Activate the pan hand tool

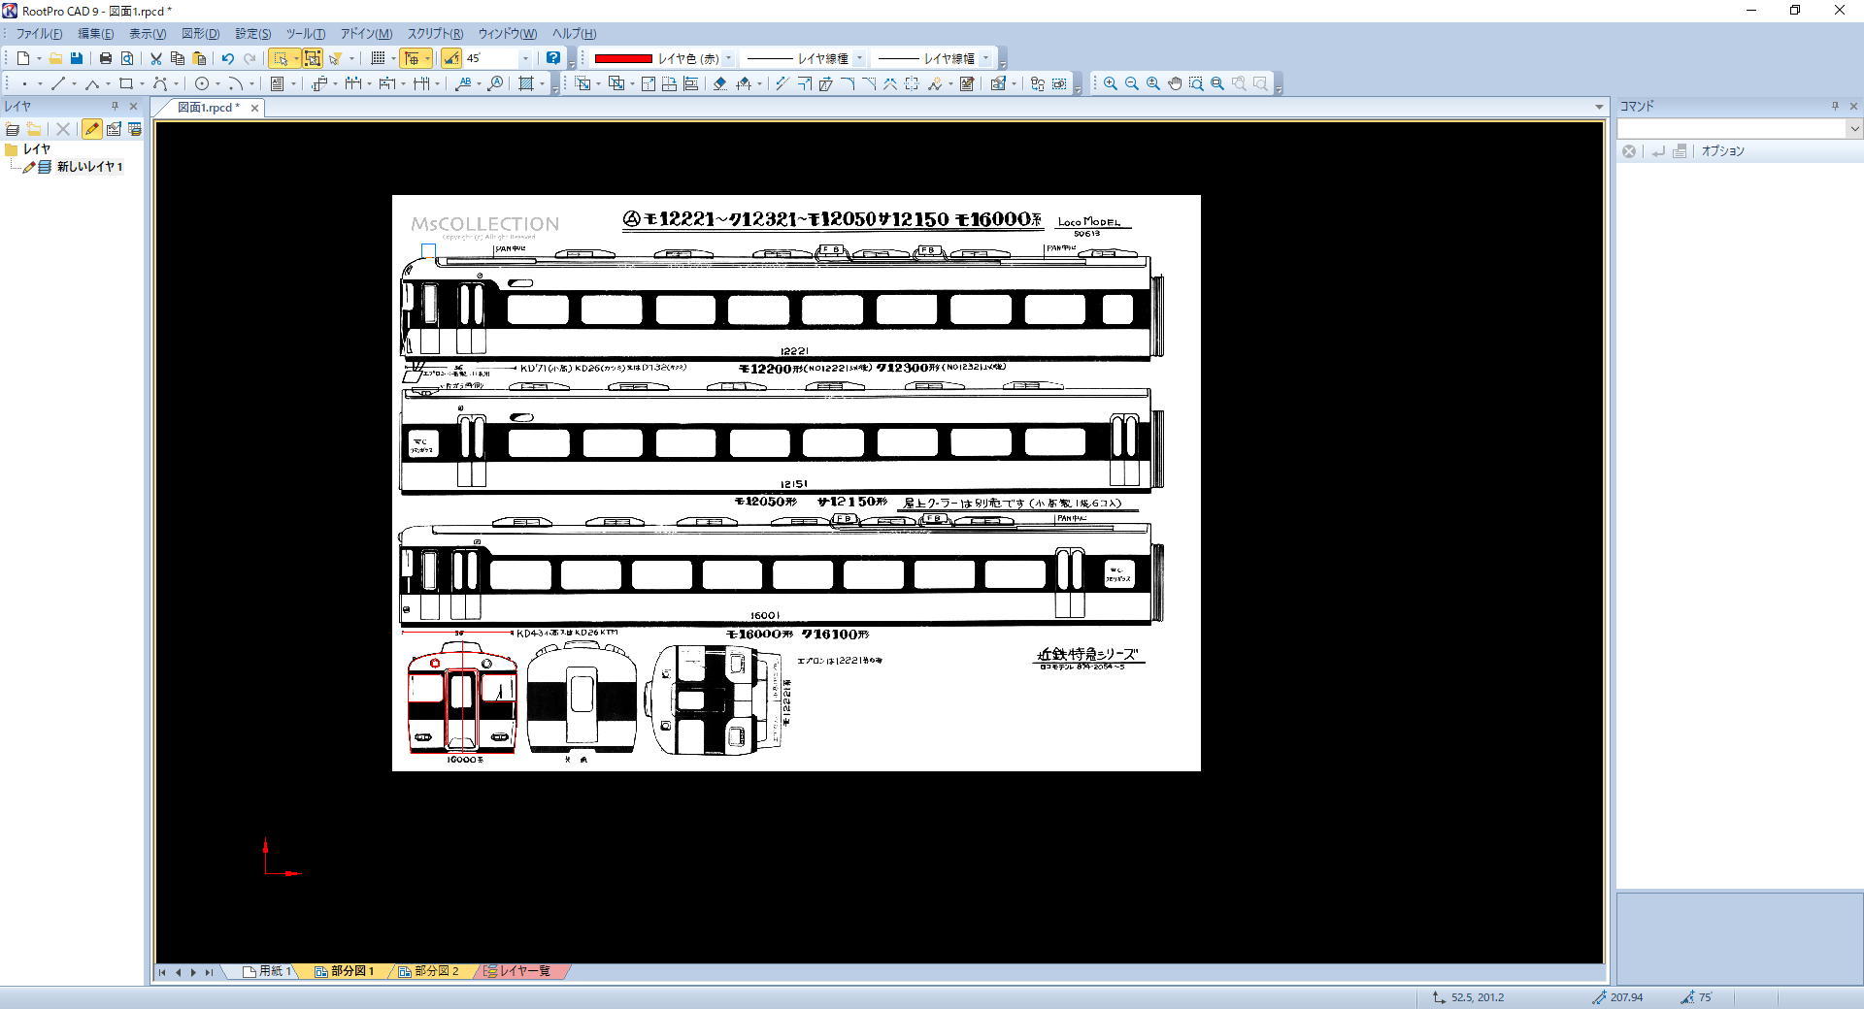coord(1175,83)
